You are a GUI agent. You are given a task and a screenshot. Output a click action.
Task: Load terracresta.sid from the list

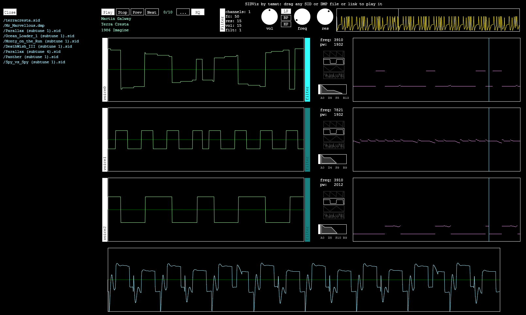click(22, 20)
